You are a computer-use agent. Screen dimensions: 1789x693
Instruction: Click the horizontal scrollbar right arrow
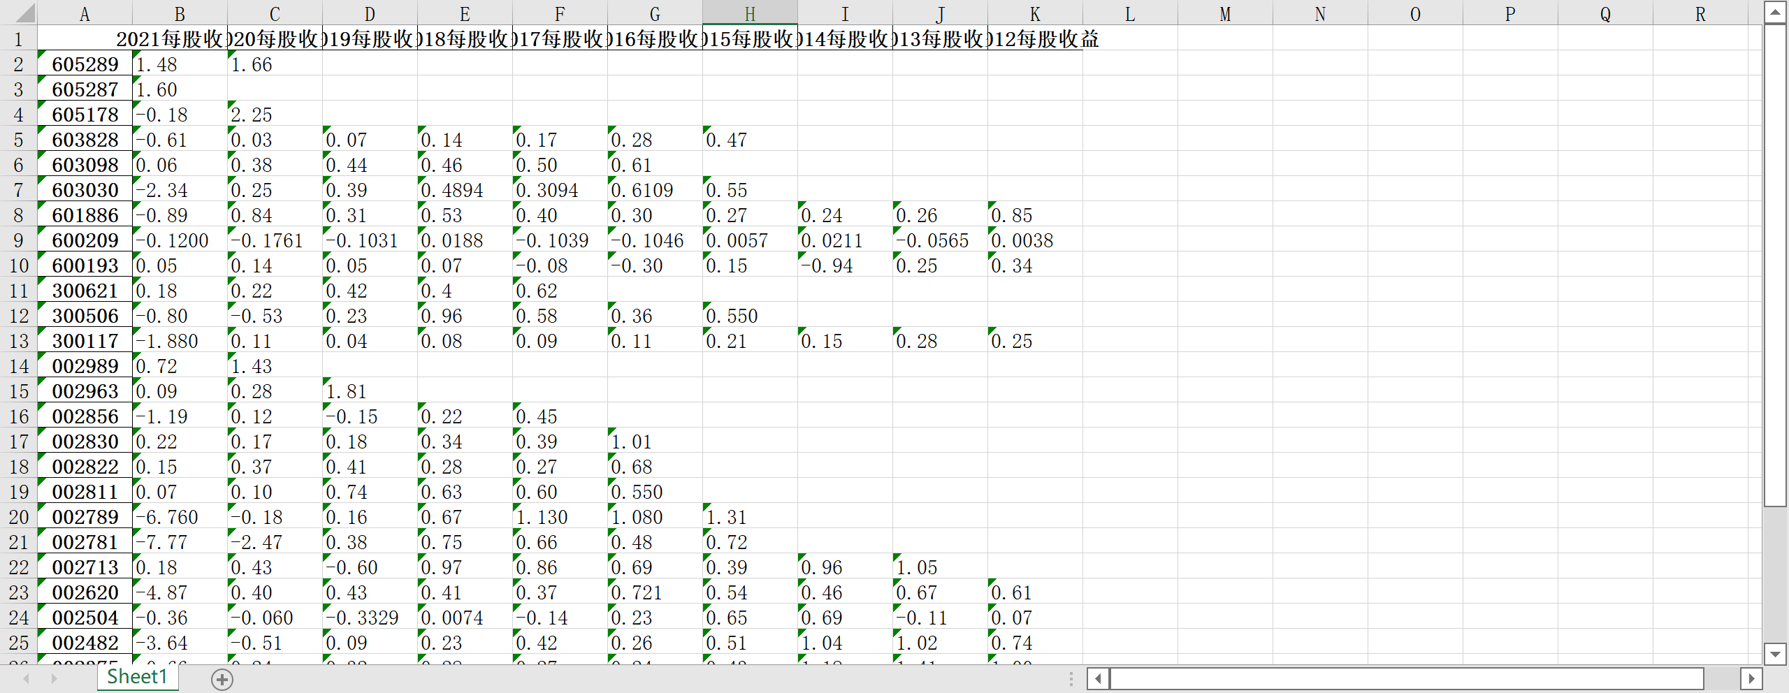(1751, 678)
